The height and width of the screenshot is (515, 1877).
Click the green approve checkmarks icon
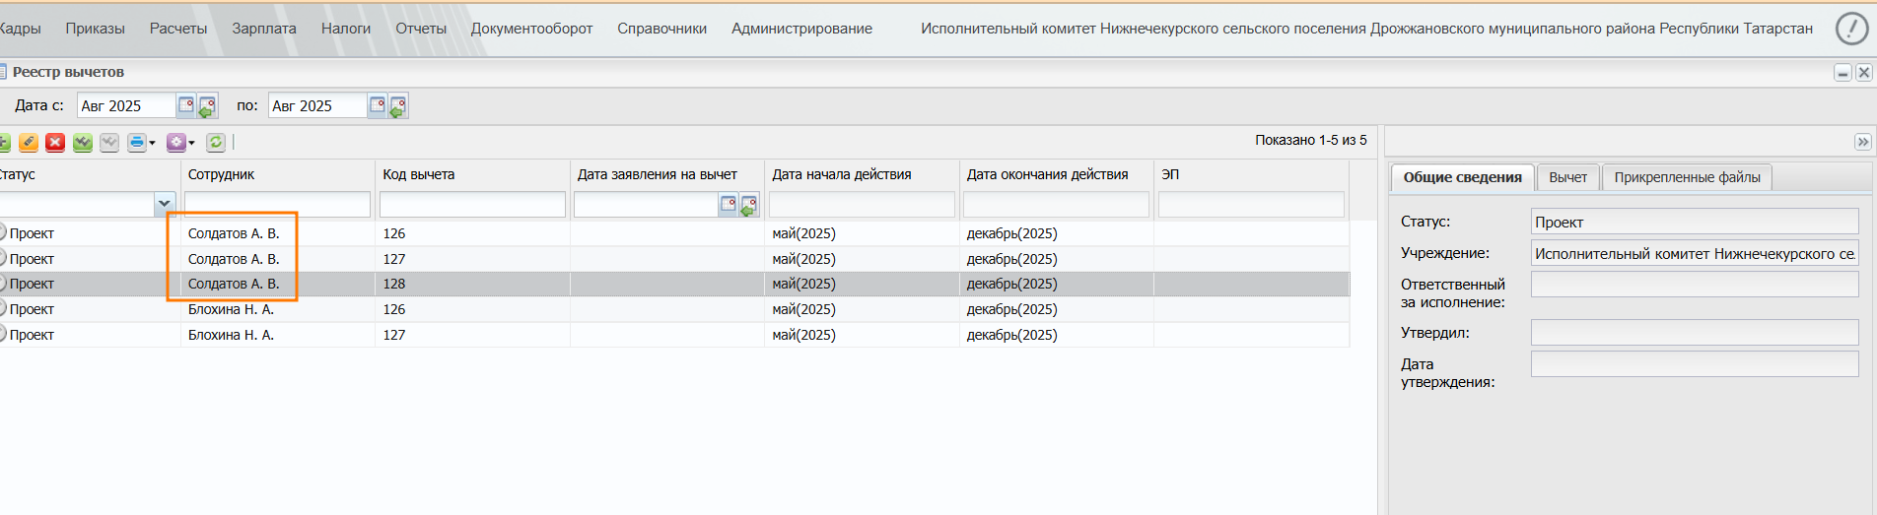(83, 143)
